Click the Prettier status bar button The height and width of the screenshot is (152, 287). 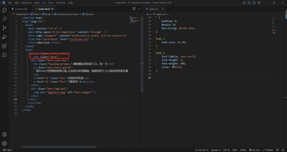[x=268, y=150]
